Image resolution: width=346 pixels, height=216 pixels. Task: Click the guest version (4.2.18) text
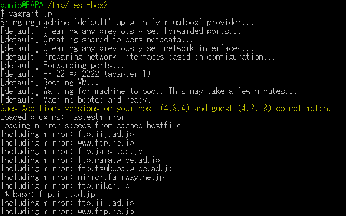[x=254, y=109]
